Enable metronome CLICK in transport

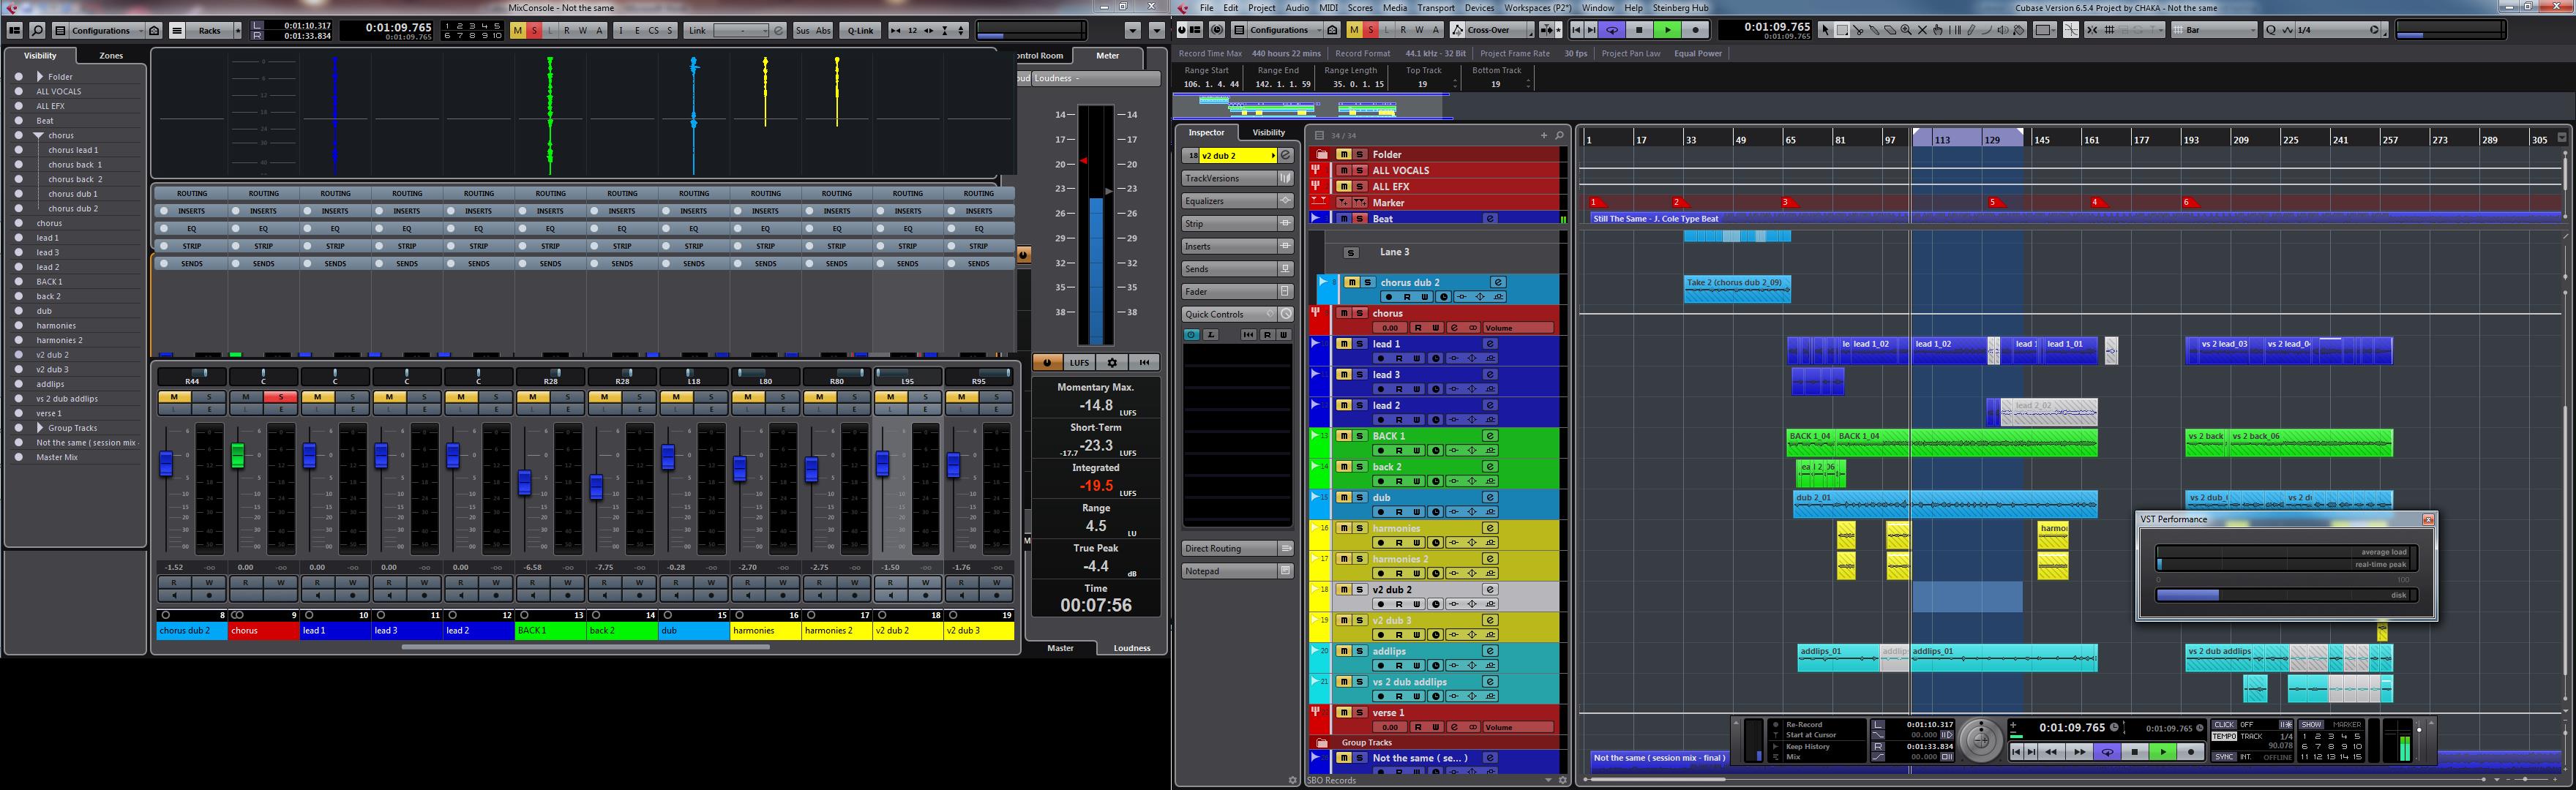[x=2224, y=724]
